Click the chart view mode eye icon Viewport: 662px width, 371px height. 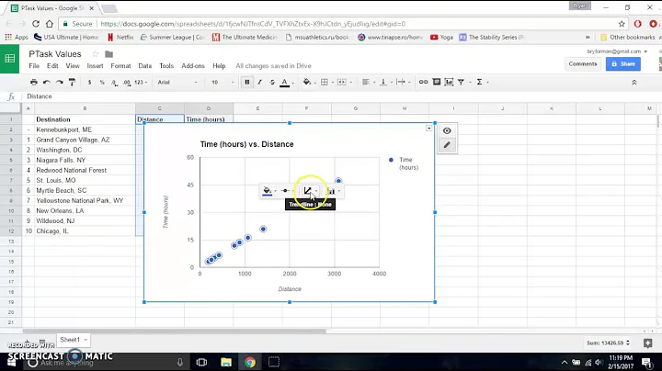447,130
